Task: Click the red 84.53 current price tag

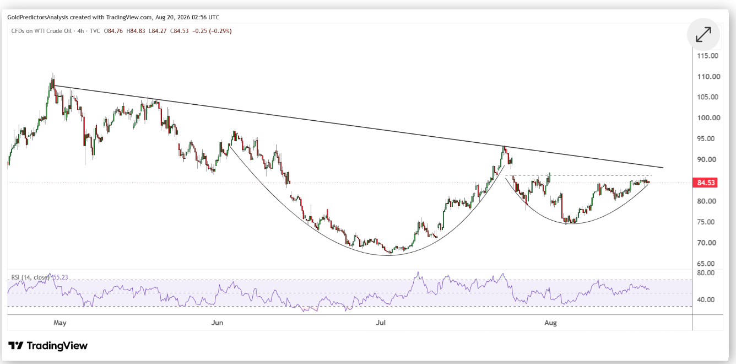Action: (705, 183)
